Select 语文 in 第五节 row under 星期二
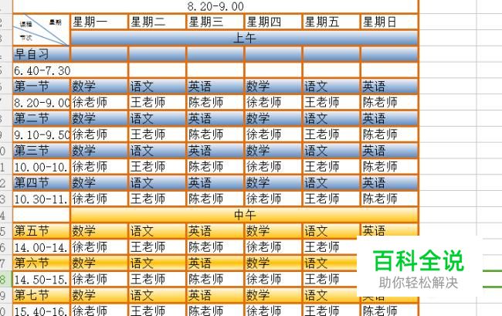The width and height of the screenshot is (502, 316). (157, 231)
